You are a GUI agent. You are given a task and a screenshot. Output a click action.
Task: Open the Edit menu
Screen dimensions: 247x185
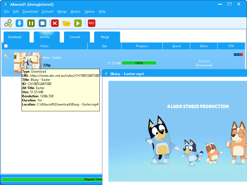point(16,12)
